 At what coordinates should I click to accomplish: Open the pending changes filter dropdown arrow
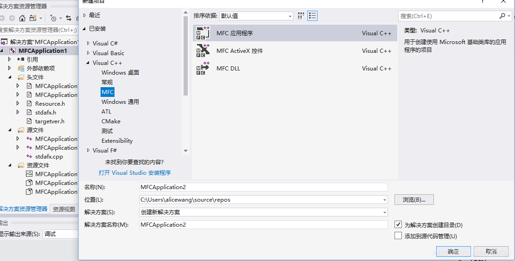[60, 19]
